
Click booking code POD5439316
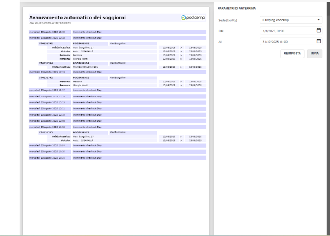point(81,63)
